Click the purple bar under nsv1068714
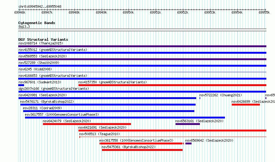Viewport: 275px width, 162px height. (x=142, y=46)
